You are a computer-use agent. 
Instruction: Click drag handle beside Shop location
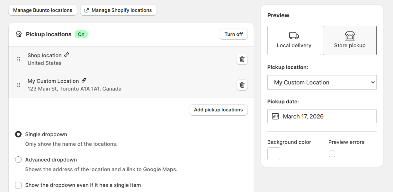pos(19,59)
